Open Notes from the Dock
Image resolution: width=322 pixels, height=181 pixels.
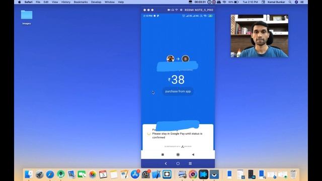coord(114,174)
